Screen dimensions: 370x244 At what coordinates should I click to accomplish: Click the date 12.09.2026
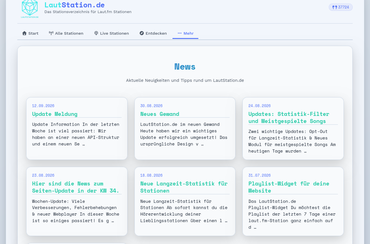43,106
